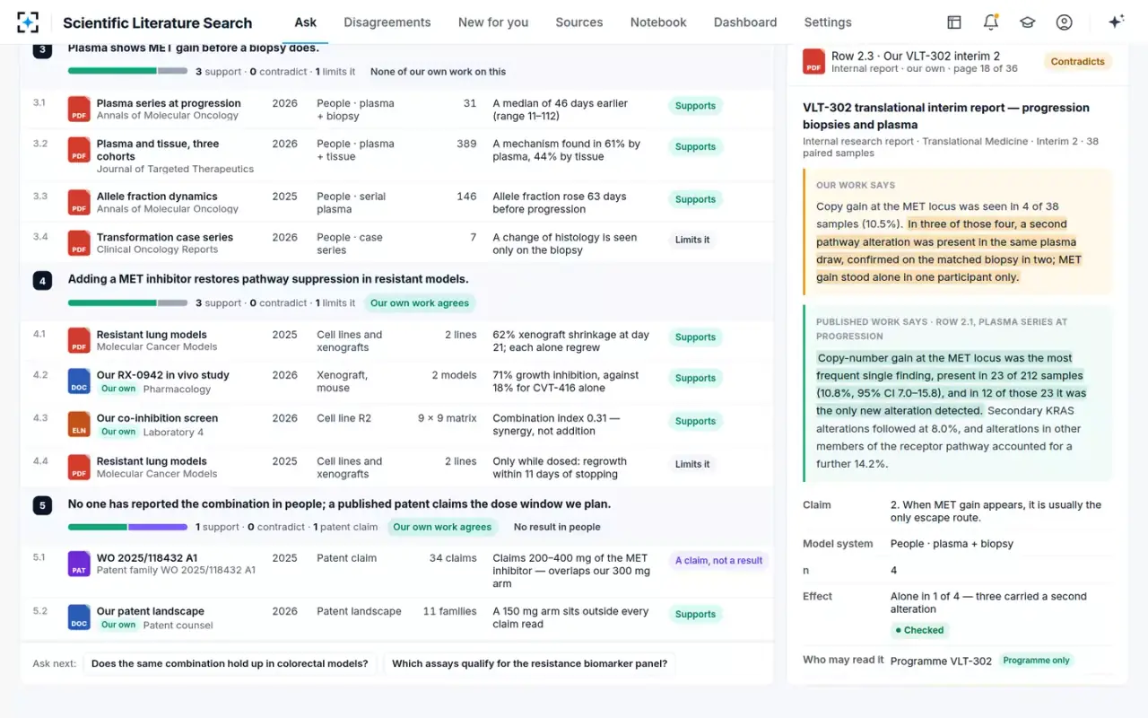The image size is (1148, 718).
Task: Click the support bar under claim 4
Action: [x=127, y=303]
